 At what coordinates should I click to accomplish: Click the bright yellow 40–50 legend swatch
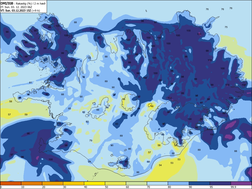click(x=94, y=183)
